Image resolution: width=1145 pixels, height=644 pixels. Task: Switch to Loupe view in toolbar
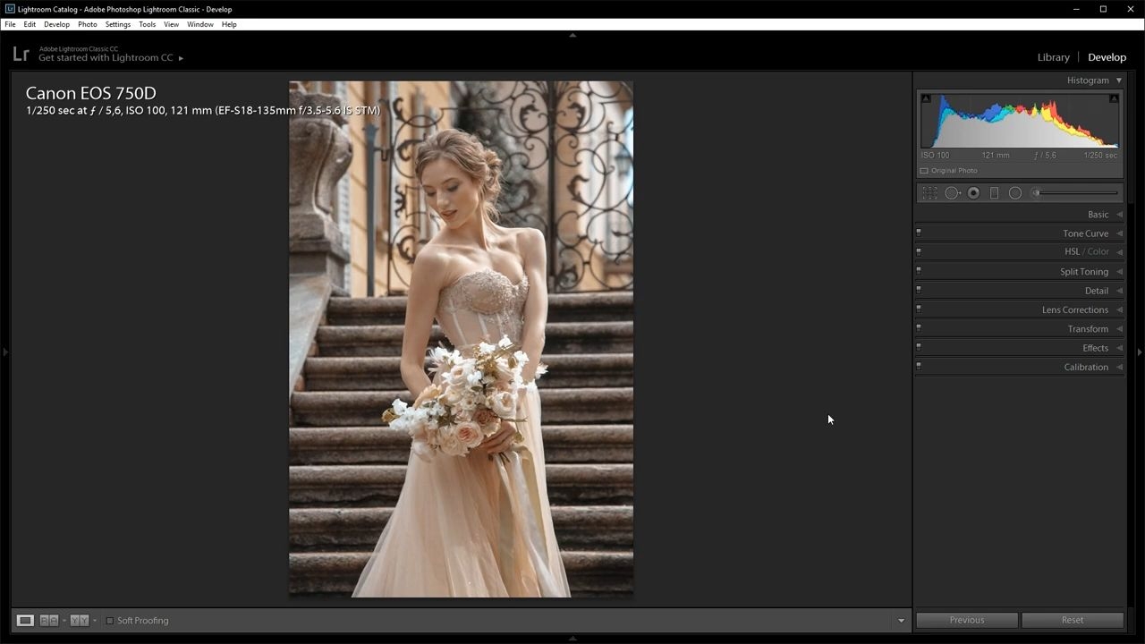pyautogui.click(x=25, y=621)
